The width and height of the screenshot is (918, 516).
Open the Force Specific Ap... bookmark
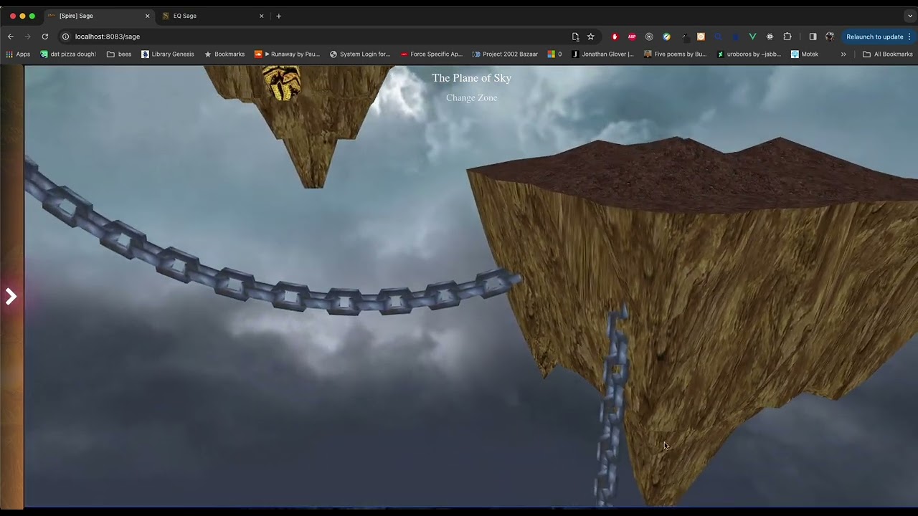point(432,54)
